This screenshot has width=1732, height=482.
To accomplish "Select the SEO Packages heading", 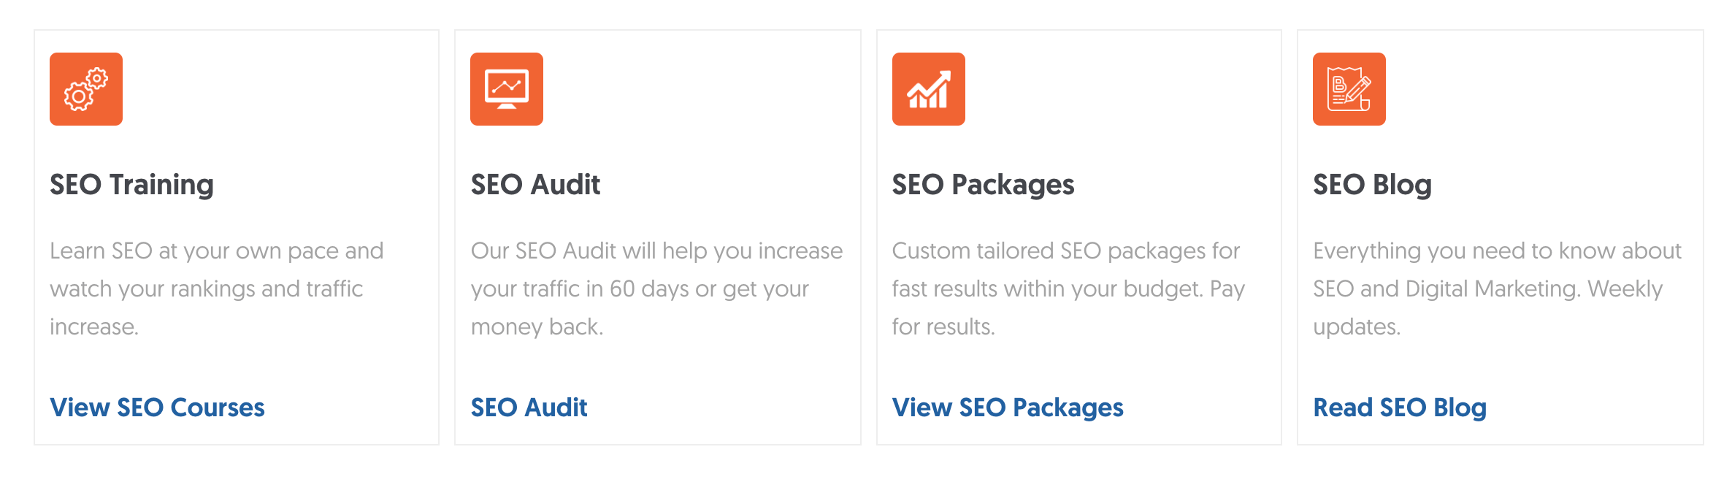I will click(983, 185).
